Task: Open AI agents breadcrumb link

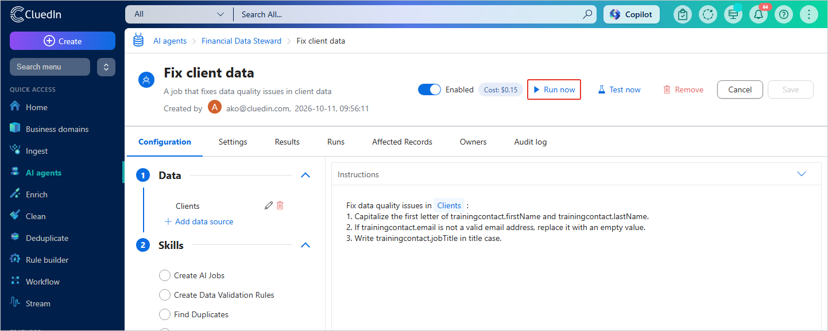Action: (x=170, y=41)
